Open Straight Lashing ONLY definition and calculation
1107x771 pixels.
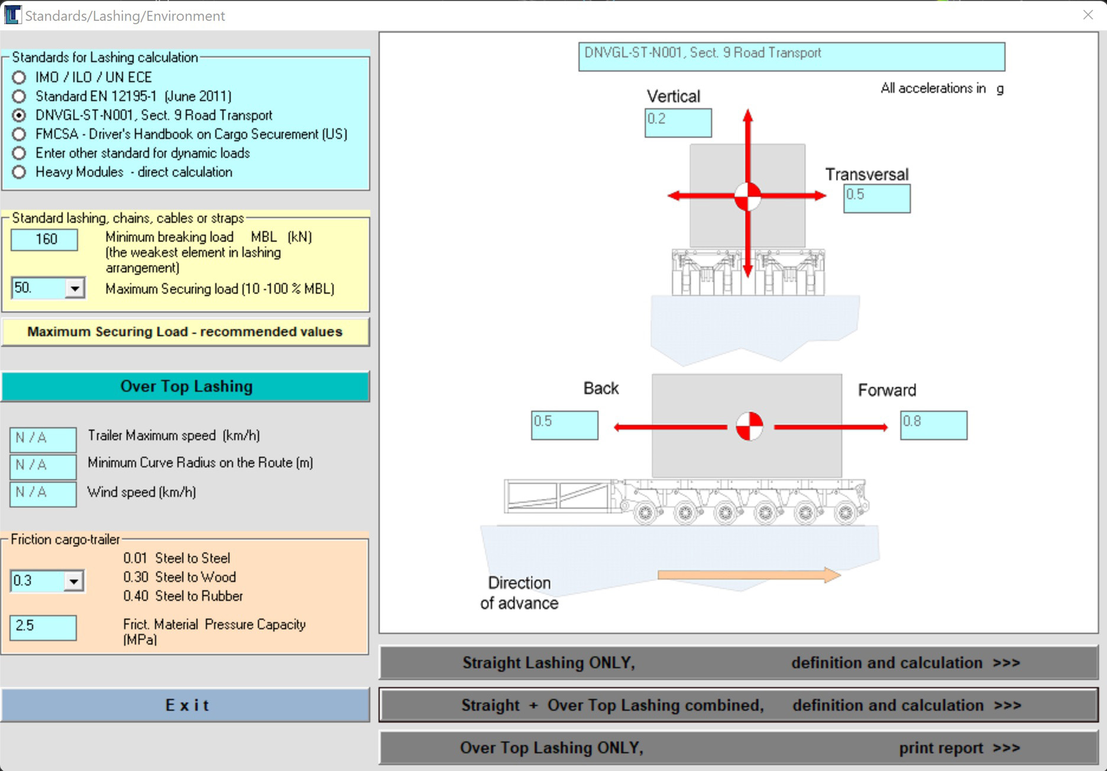tap(738, 663)
